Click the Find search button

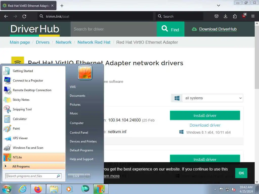(170, 29)
